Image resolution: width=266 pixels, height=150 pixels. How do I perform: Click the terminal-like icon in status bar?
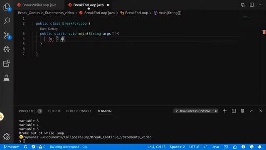pos(226,147)
